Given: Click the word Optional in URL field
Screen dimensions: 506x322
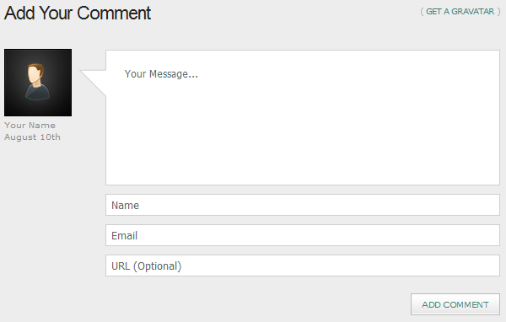Looking at the screenshot, I should point(157,266).
